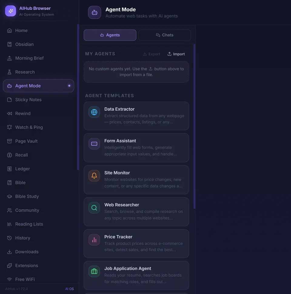The height and width of the screenshot is (294, 291).
Task: Click the Community people icon
Action: tap(9, 210)
